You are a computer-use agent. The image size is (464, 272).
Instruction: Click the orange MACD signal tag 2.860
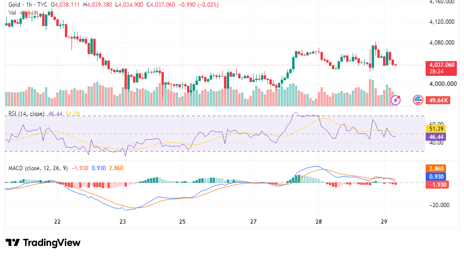436,169
